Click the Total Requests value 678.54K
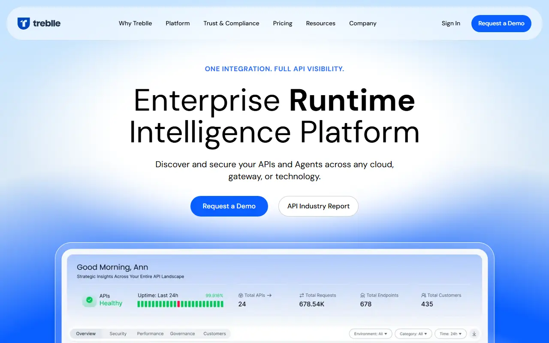 [312, 304]
